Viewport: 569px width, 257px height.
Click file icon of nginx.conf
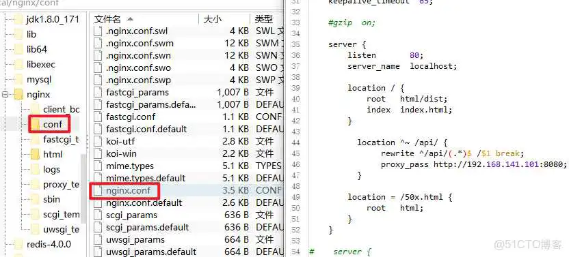pos(98,190)
